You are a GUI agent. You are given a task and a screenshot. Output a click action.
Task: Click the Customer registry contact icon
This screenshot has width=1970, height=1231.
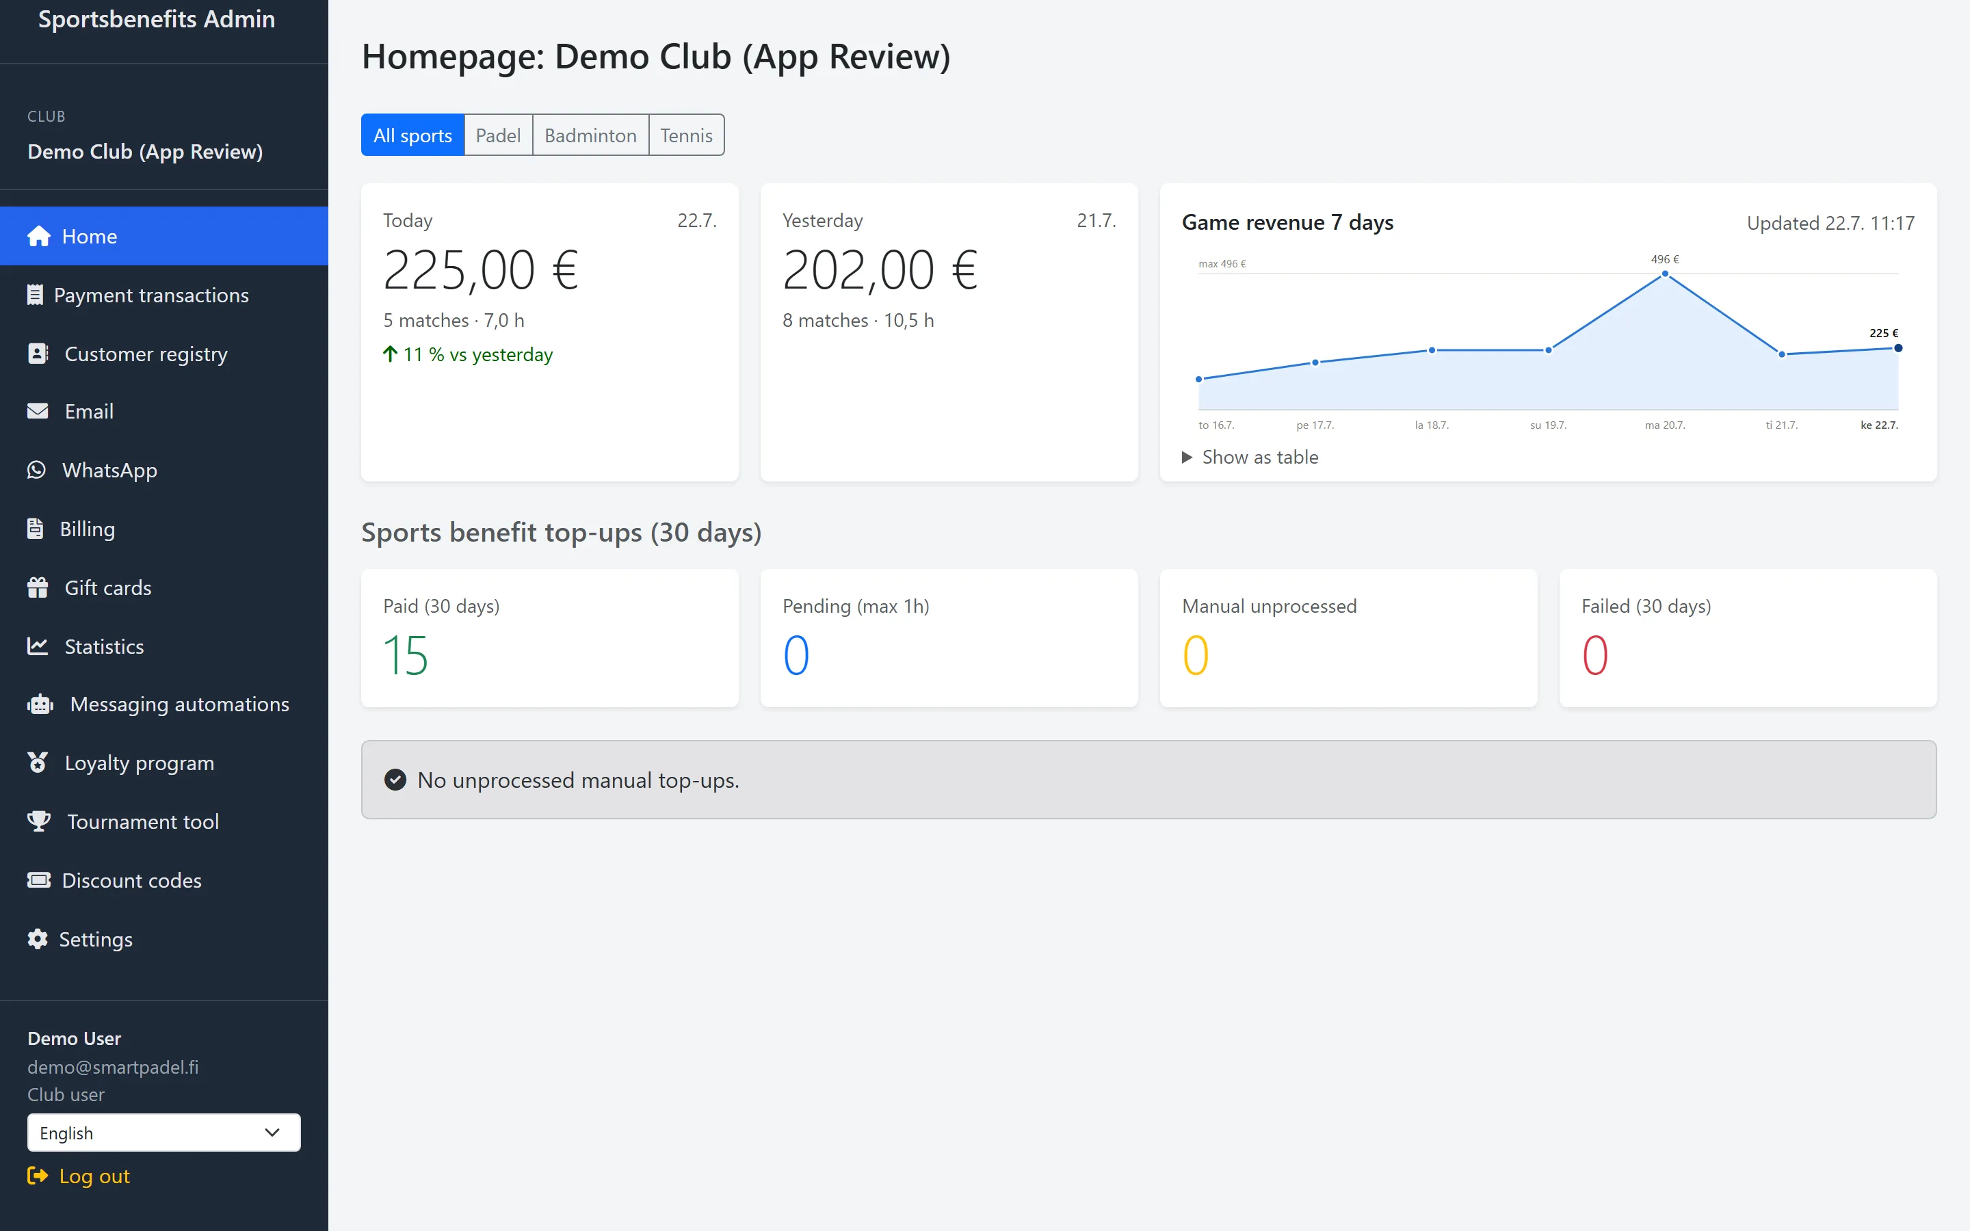coord(38,354)
